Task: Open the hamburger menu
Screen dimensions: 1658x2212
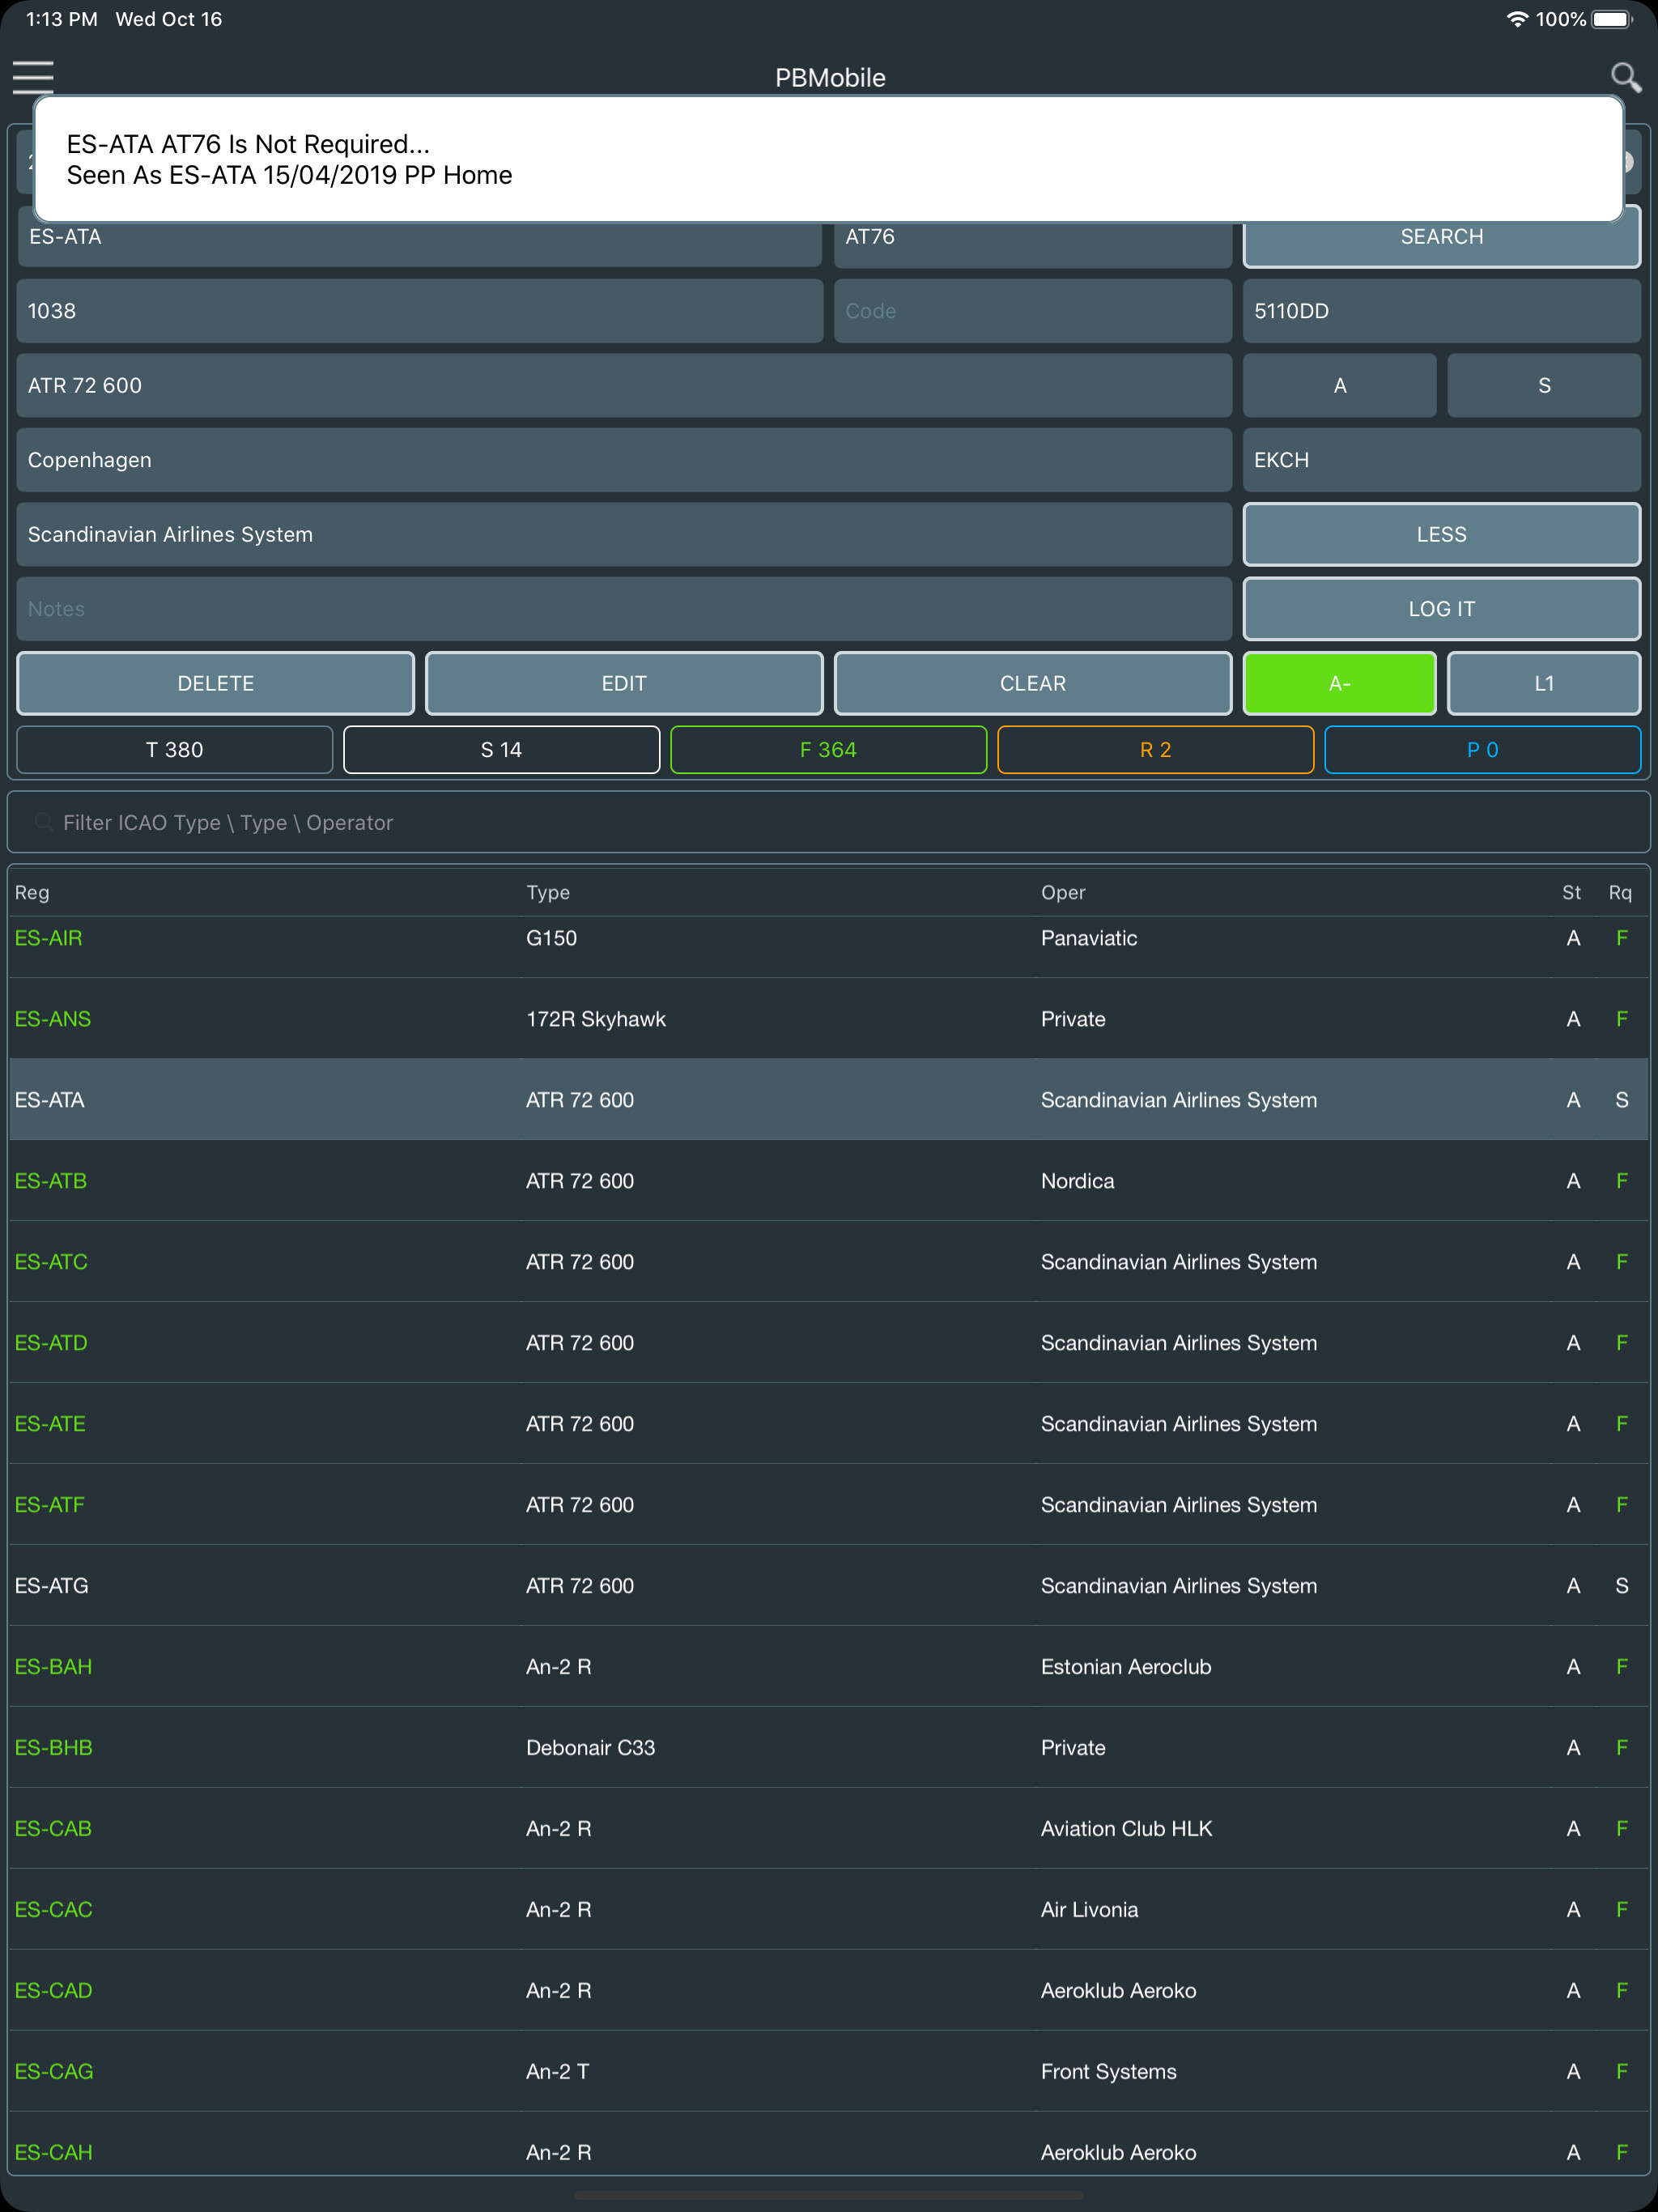Action: pyautogui.click(x=33, y=77)
